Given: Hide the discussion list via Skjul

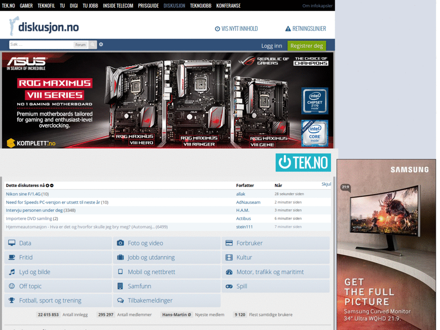Looking at the screenshot, I should point(326,184).
